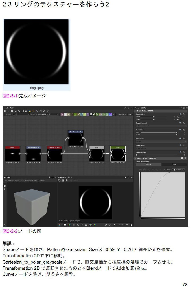Add a Curve node from green line icon
This screenshot has height=289, width=191.
coord(75,114)
